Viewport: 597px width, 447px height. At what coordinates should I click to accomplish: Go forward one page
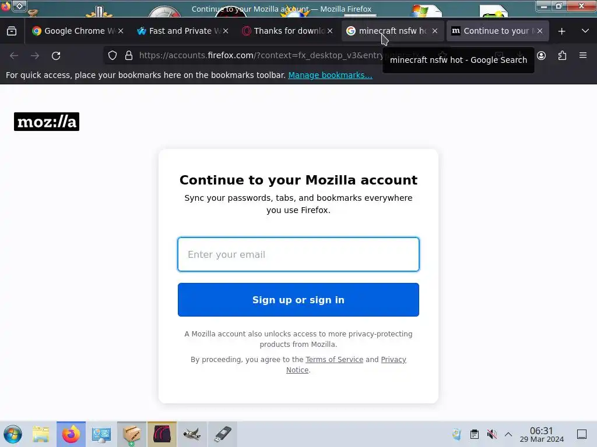(x=35, y=55)
